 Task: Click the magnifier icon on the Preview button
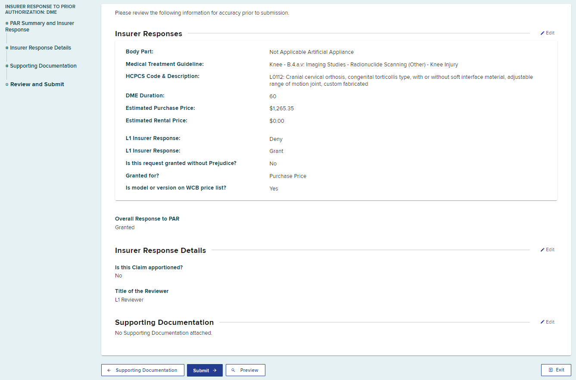(x=234, y=370)
